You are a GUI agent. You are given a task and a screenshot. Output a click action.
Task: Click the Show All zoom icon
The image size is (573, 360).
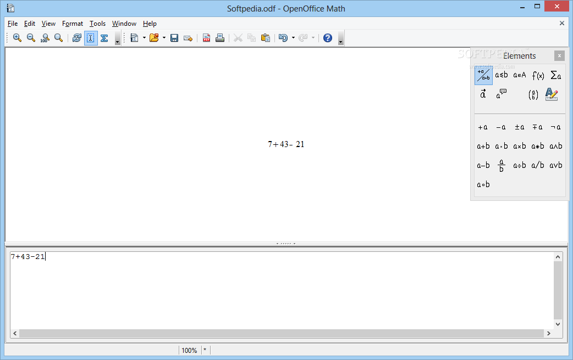(x=58, y=37)
